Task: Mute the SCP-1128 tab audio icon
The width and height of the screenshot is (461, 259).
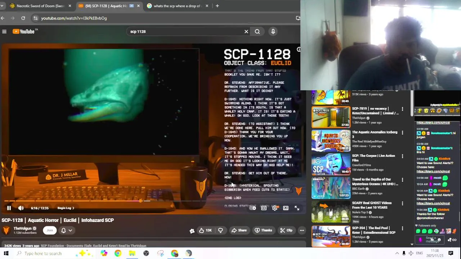Action: (x=132, y=6)
